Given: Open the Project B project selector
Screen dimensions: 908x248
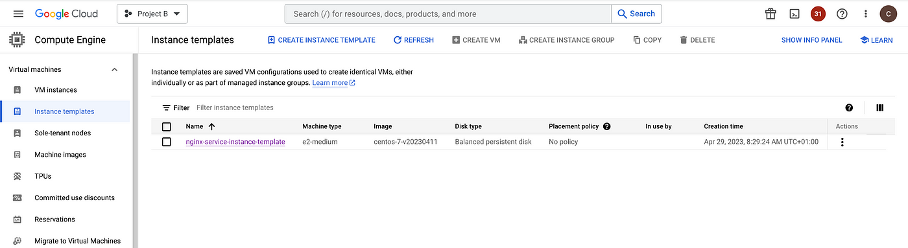Looking at the screenshot, I should pos(152,14).
